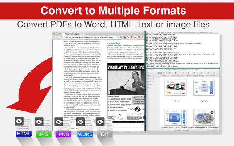Reload the page in the browser window
234x146 pixels.
click(x=61, y=37)
